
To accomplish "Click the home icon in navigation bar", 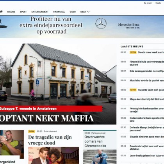I will pos(1,12).
